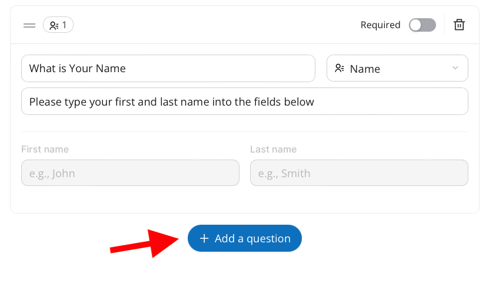The image size is (489, 291).
Task: Click the word Name in the type selector
Action: 365,69
